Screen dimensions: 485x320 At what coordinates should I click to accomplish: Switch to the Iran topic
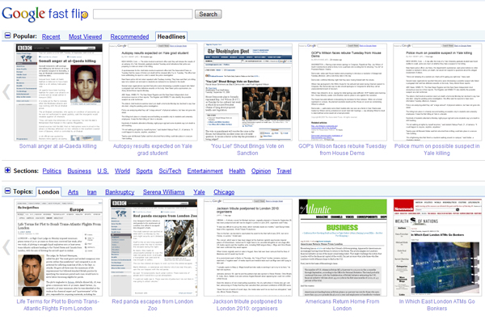[x=91, y=192]
